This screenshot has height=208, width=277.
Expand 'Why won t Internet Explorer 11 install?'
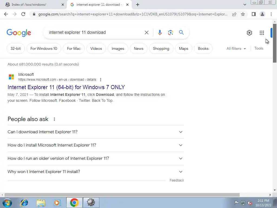(x=96, y=172)
